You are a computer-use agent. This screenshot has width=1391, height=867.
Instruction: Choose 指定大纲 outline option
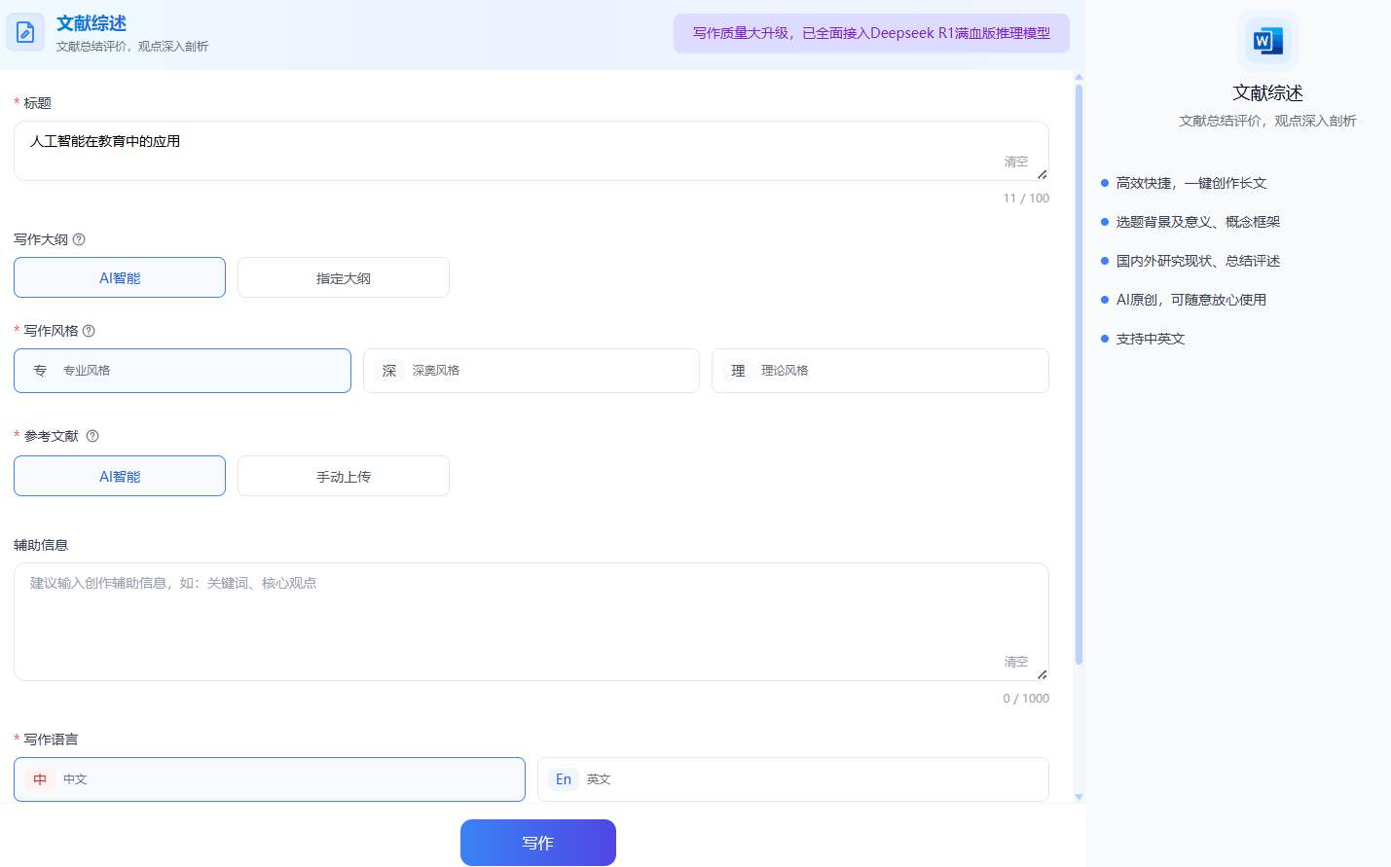tap(343, 278)
